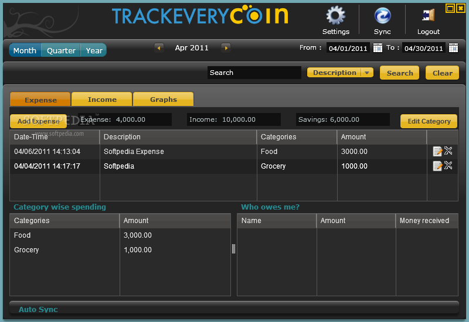Screen dimensions: 469x322
Task: Close the TrackEveryCoin window
Action: point(461,8)
